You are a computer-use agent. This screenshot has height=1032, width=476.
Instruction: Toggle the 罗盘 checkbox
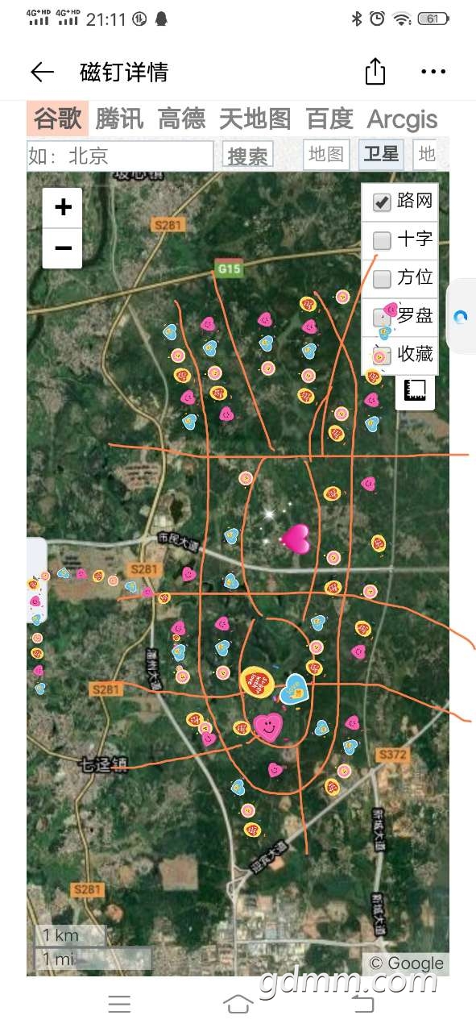382,317
